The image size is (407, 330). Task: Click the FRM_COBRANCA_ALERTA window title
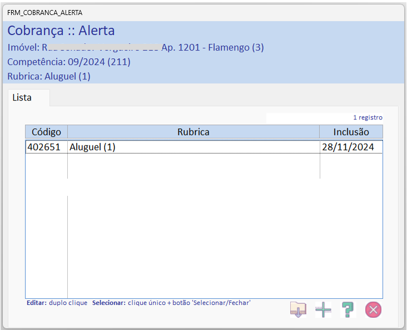click(x=44, y=13)
